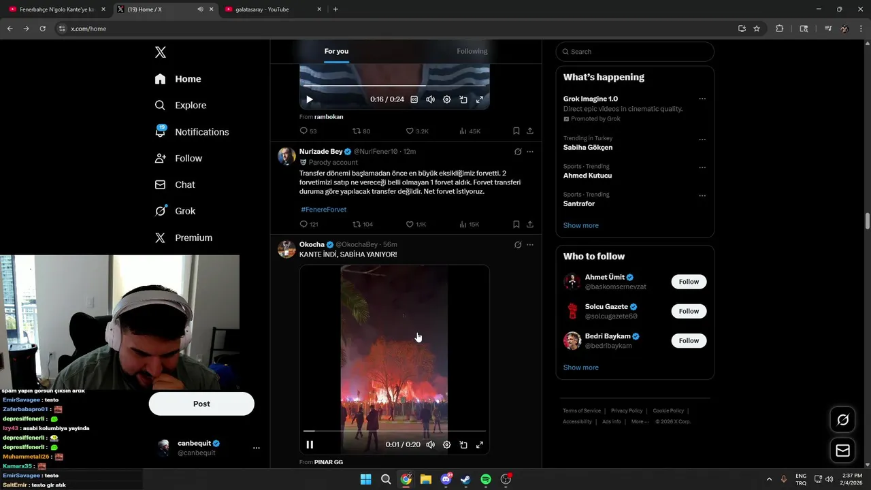Show more trends under What's happening

point(581,225)
